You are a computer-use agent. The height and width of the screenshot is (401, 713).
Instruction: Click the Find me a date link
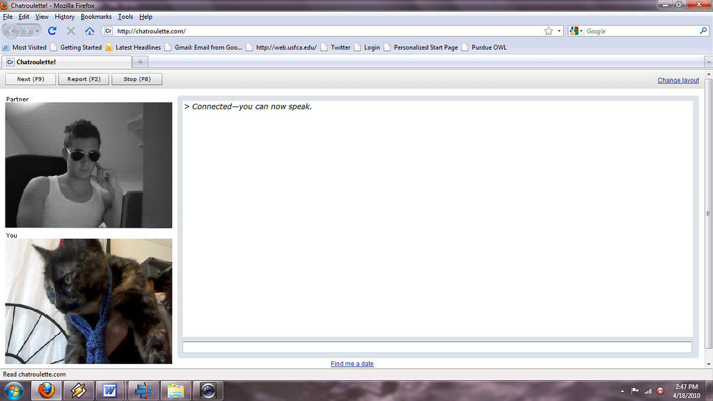[x=352, y=363]
